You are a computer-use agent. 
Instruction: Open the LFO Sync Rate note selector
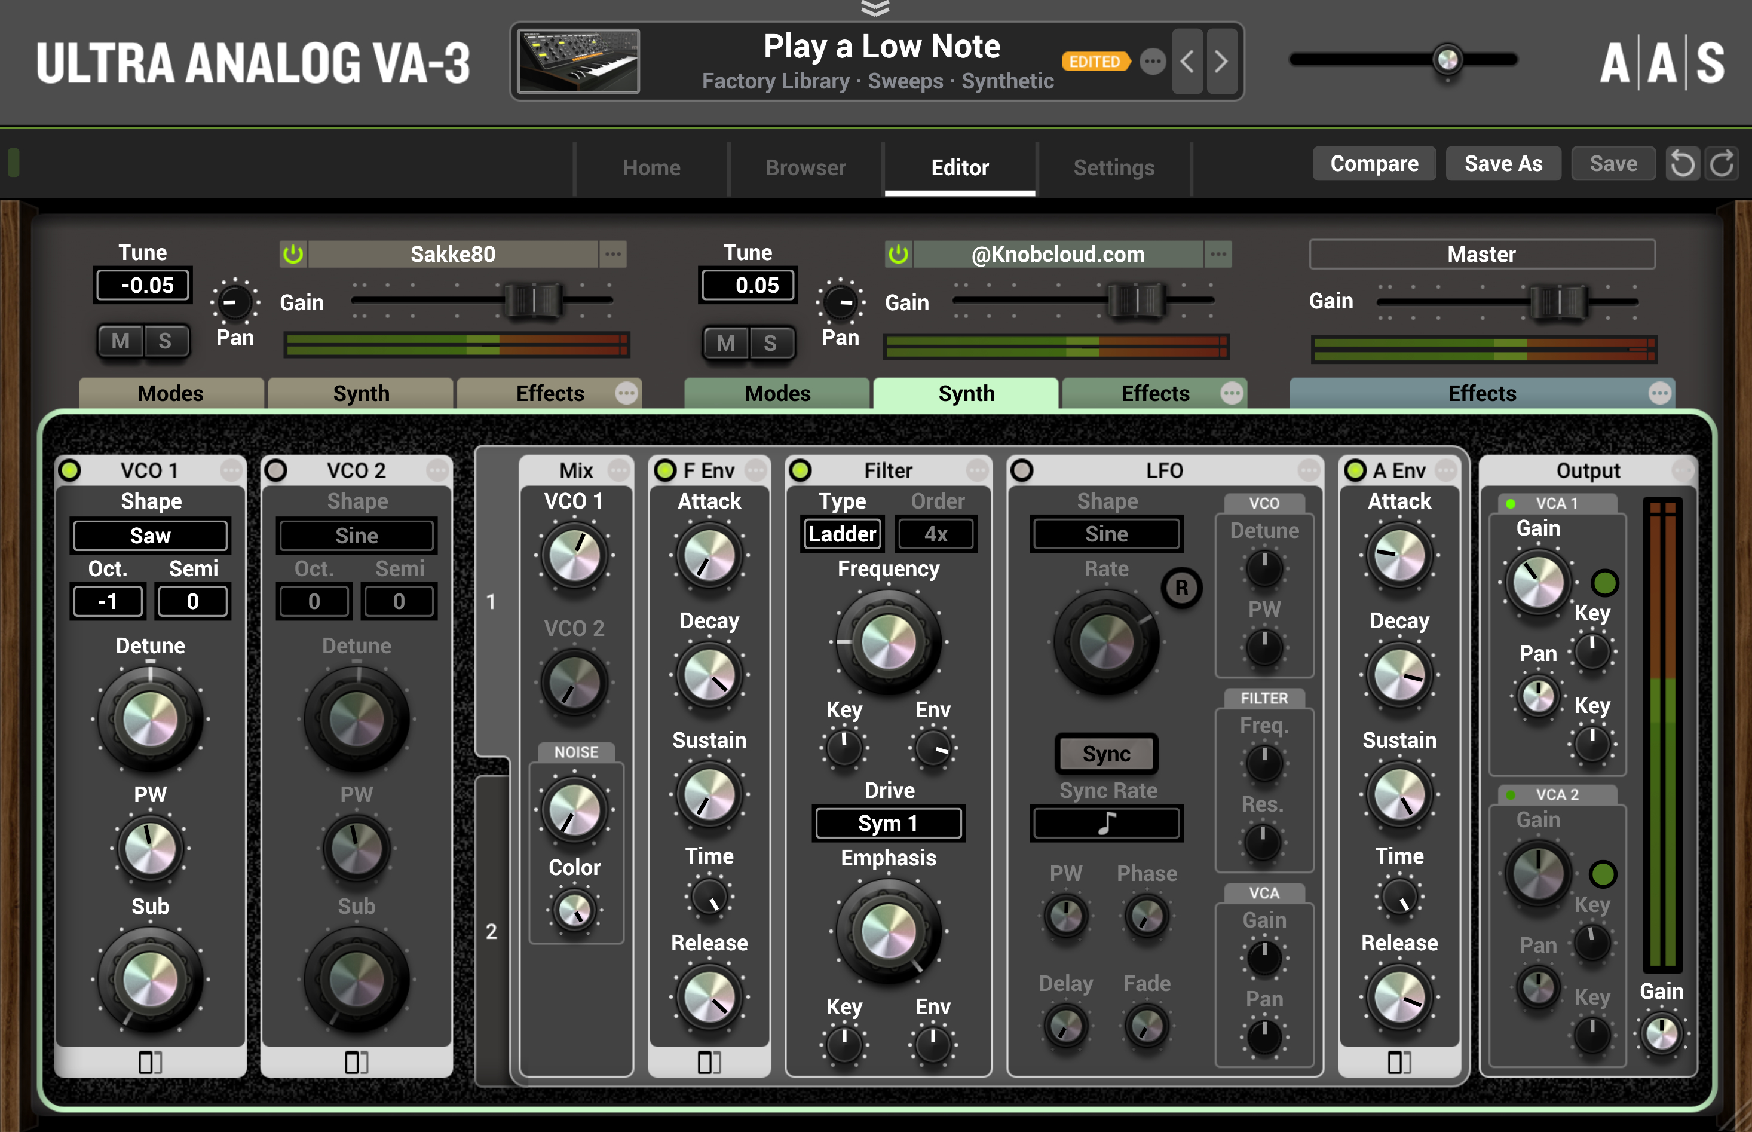click(1106, 822)
